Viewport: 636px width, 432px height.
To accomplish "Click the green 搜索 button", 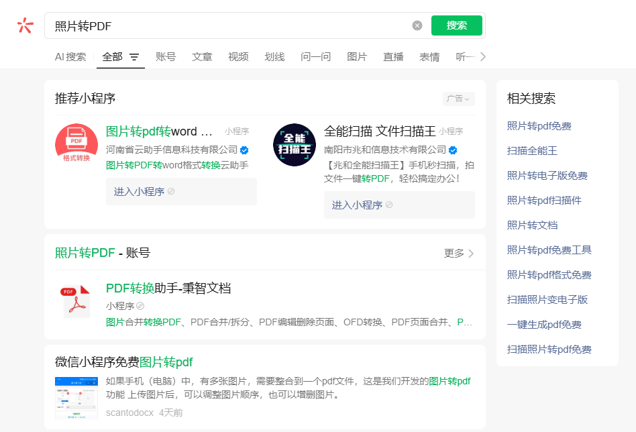I will 457,25.
